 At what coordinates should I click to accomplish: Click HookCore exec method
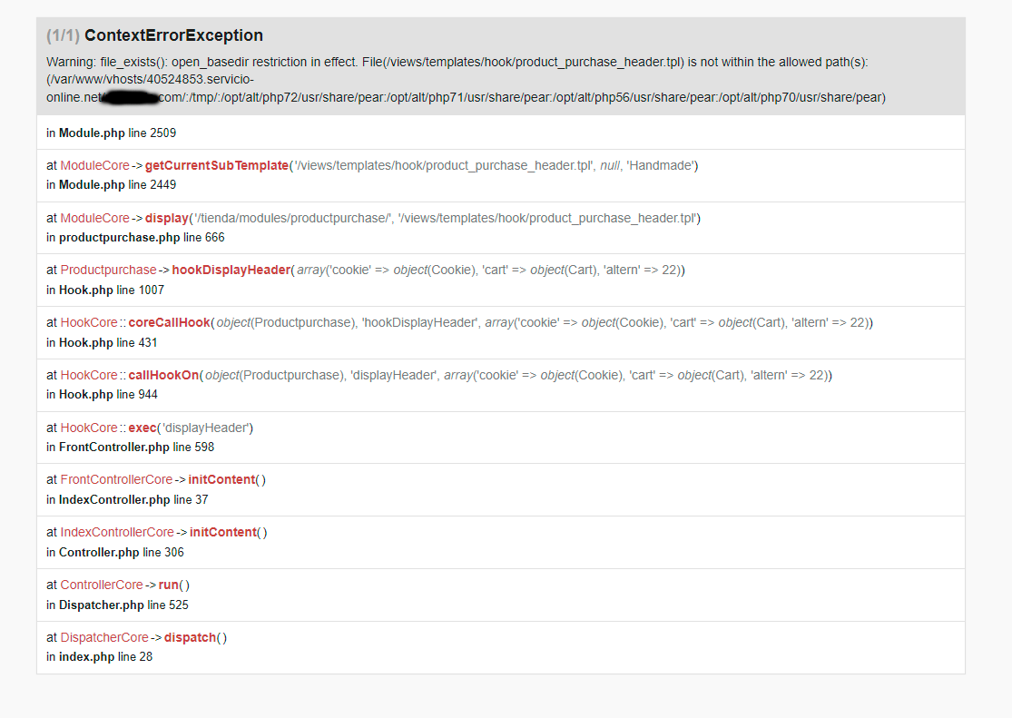pos(142,428)
